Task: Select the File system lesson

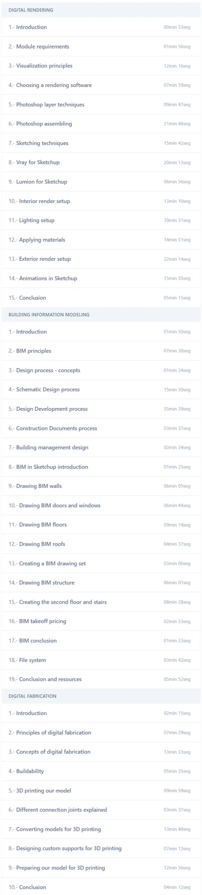Action: coord(101,660)
